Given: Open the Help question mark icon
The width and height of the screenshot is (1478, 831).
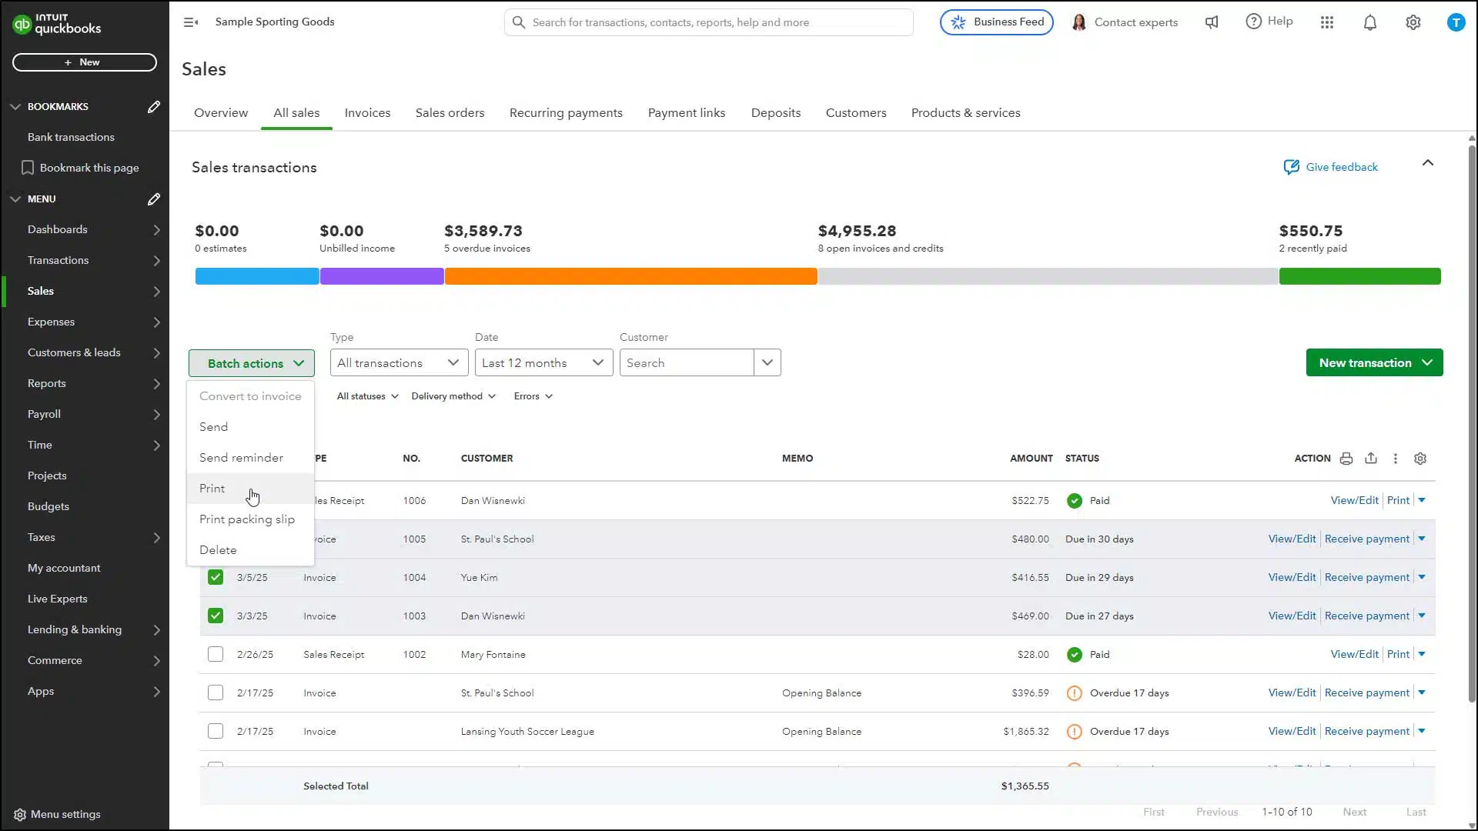Looking at the screenshot, I should click(1254, 22).
